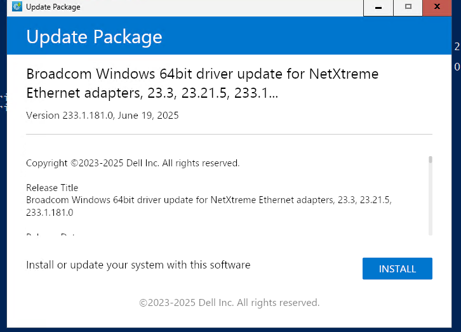Click the footer Dell Inc. copyright text

click(229, 303)
